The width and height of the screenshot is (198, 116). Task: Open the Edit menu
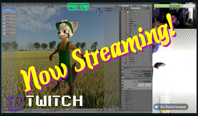point(9,6)
